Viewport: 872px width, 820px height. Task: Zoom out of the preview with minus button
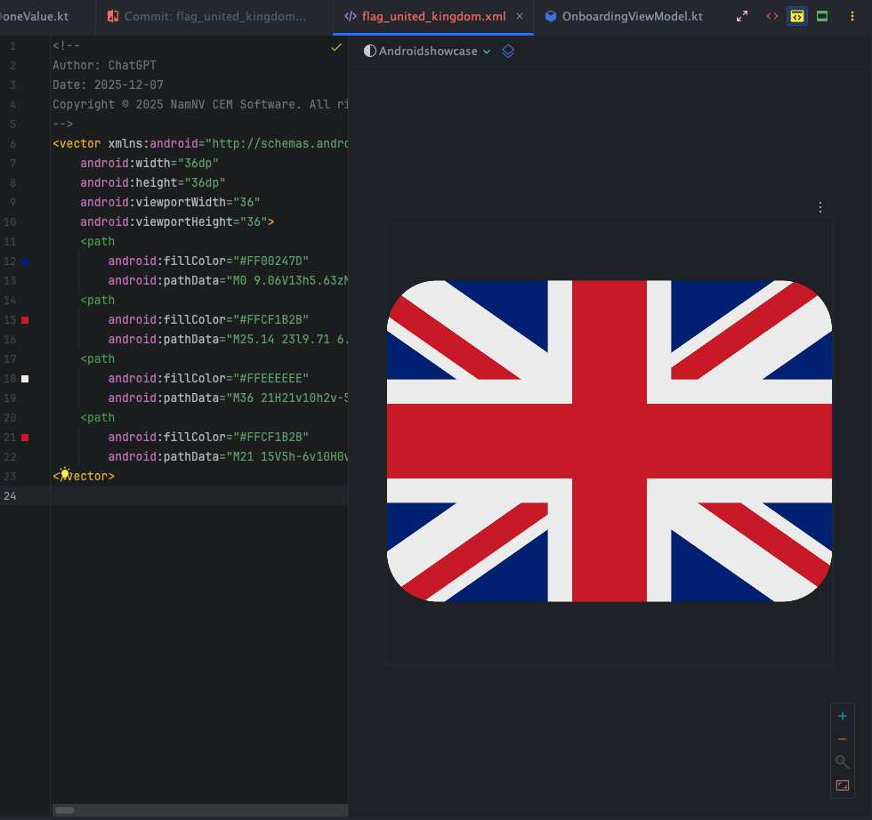(842, 738)
